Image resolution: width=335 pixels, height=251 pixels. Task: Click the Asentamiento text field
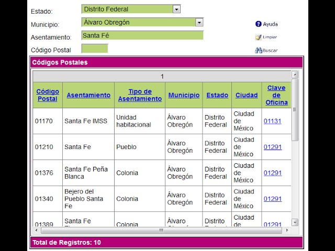[x=142, y=36]
